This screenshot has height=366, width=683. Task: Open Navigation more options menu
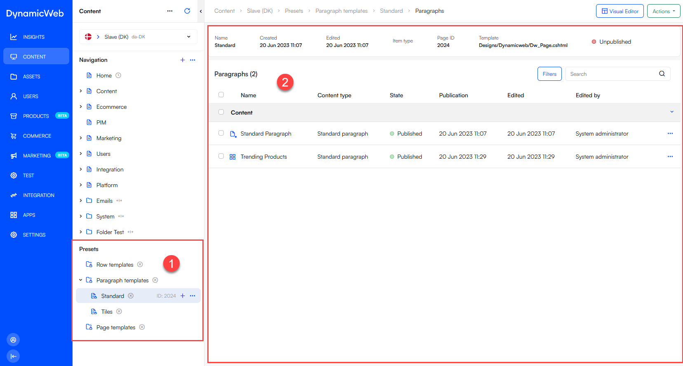[192, 60]
